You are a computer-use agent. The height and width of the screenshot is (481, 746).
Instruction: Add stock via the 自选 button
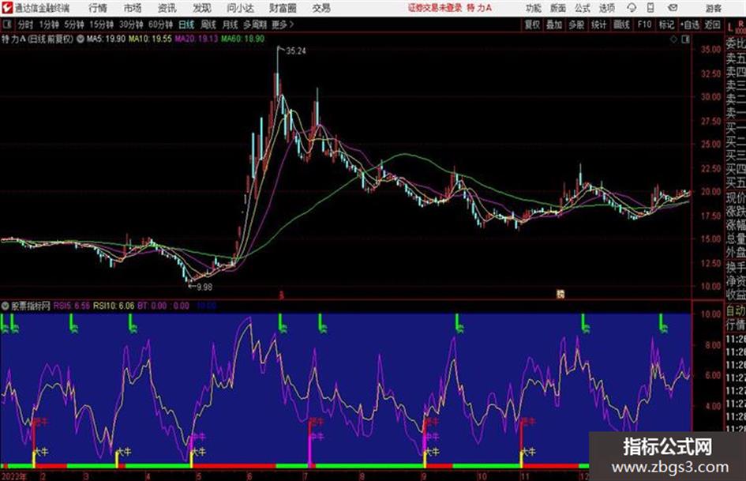click(x=690, y=24)
